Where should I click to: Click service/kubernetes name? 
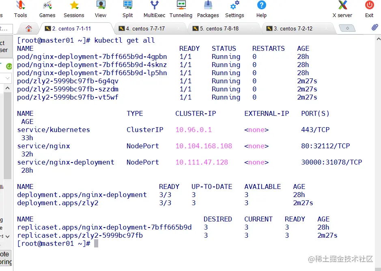54,130
